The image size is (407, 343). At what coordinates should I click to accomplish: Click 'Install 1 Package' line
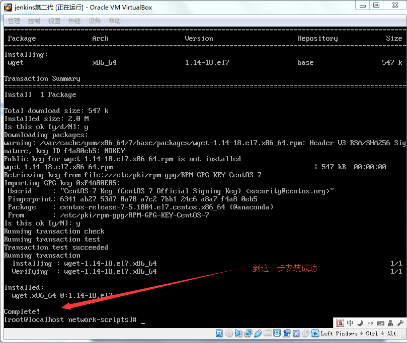[40, 95]
